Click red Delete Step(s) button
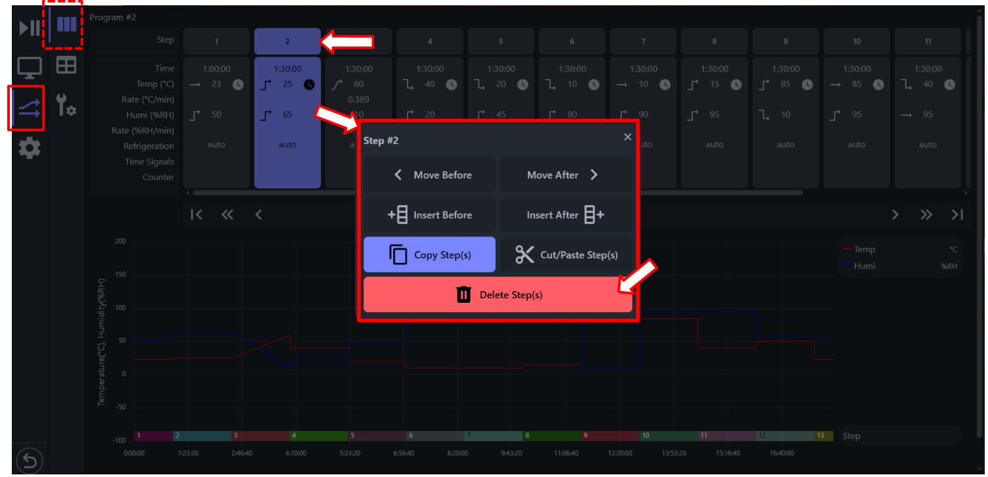Image resolution: width=988 pixels, height=477 pixels. (x=498, y=295)
